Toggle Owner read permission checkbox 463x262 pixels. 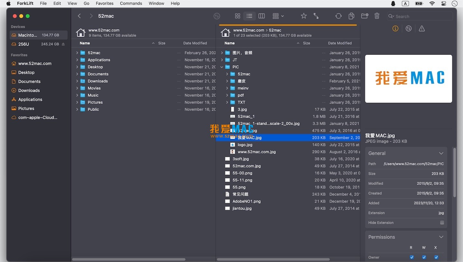[x=412, y=257]
